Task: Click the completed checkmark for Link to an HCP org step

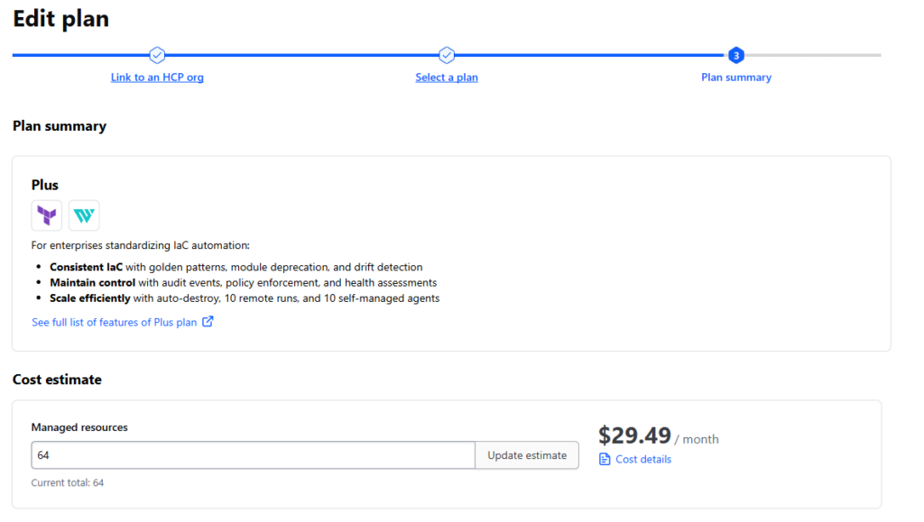Action: (157, 55)
